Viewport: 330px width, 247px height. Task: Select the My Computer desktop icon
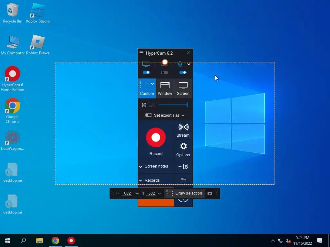[x=13, y=45]
